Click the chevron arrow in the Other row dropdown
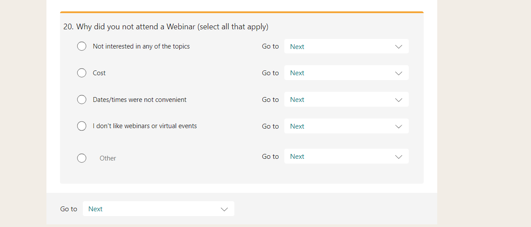The height and width of the screenshot is (227, 531). [x=399, y=157]
